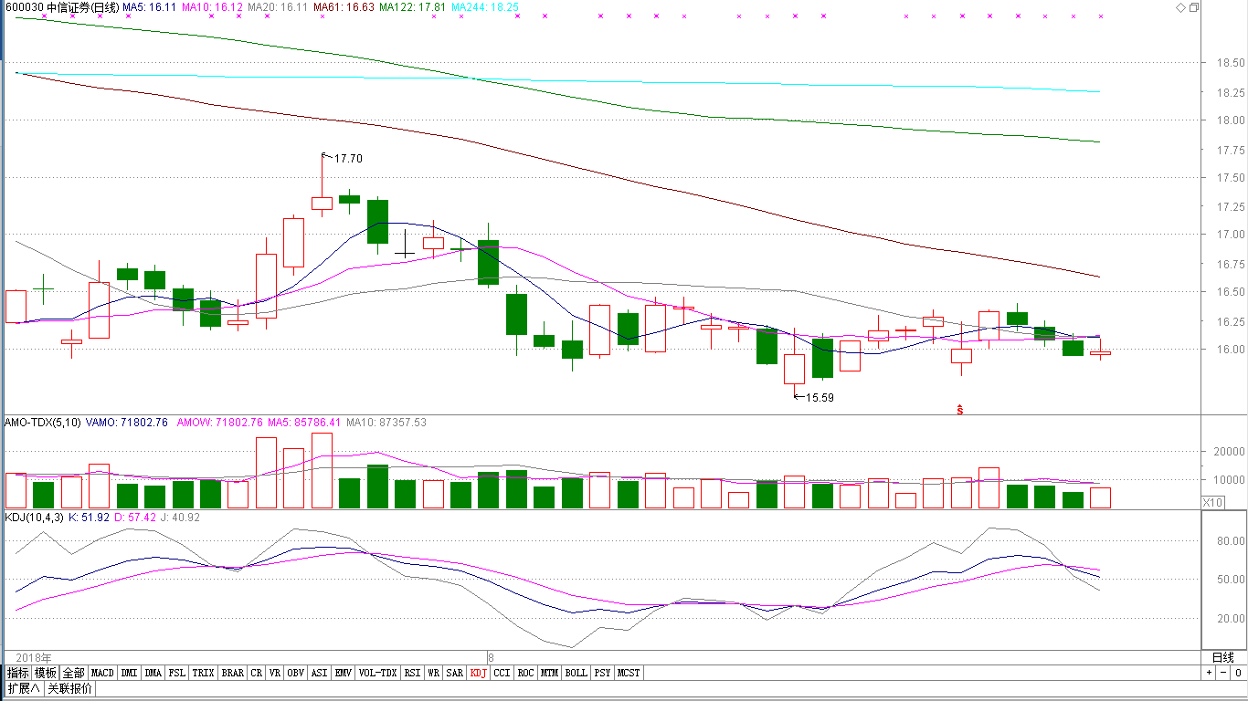Select the VR indicator
The image size is (1248, 701).
point(275,673)
